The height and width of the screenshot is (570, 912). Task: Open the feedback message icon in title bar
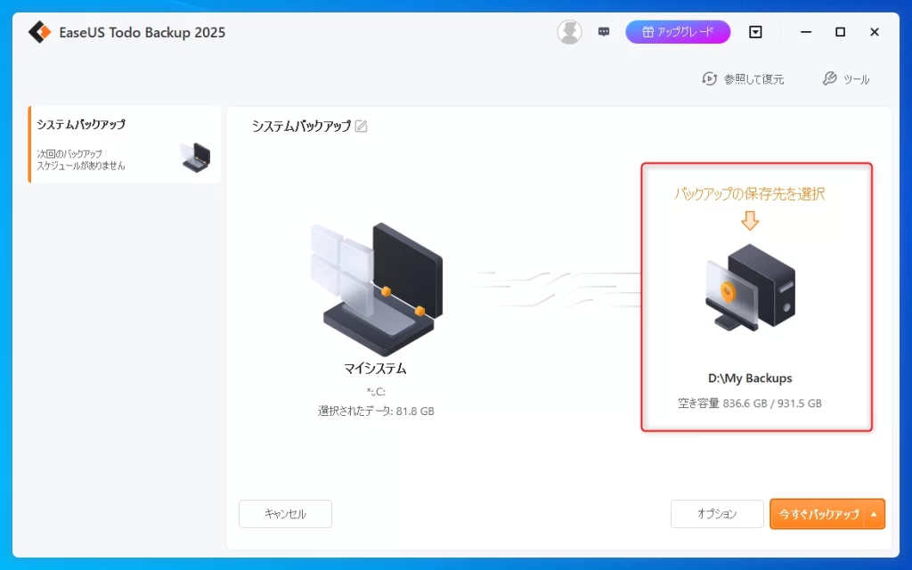604,32
